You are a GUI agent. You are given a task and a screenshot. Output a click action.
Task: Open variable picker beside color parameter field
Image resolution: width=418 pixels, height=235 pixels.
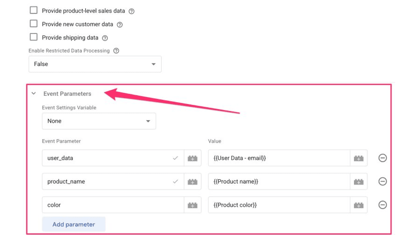(x=192, y=205)
